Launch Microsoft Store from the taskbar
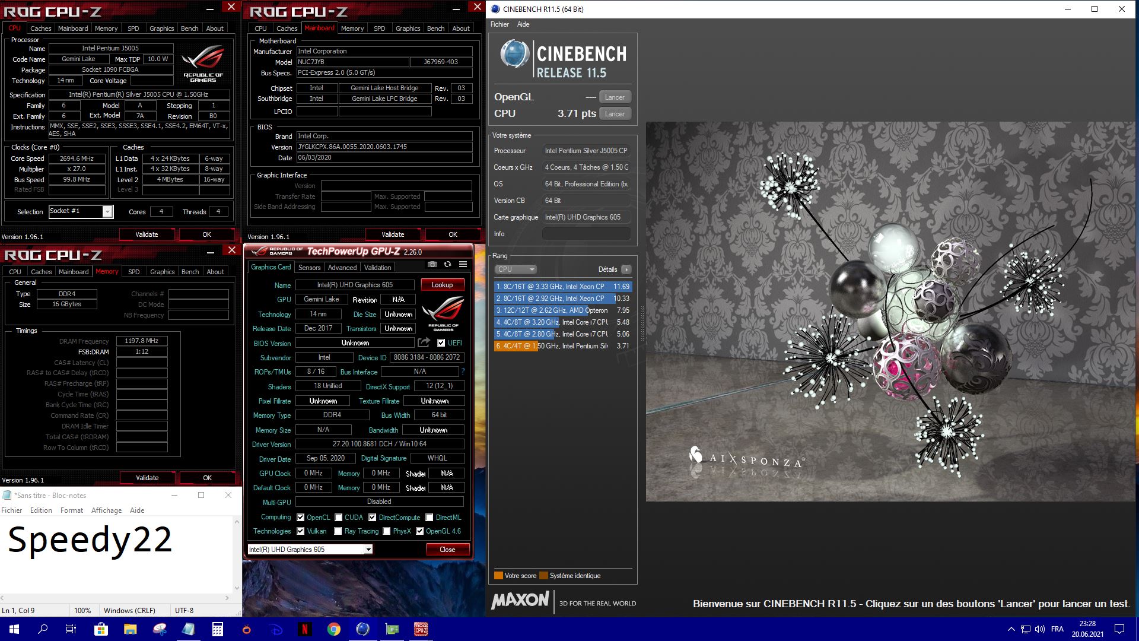Viewport: 1139px width, 641px height. (101, 629)
